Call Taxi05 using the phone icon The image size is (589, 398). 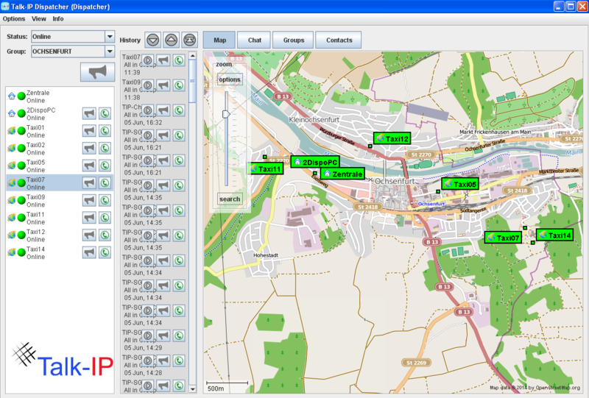(x=105, y=166)
